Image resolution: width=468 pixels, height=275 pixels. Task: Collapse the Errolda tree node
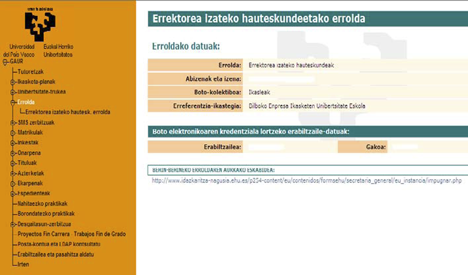(x=13, y=102)
